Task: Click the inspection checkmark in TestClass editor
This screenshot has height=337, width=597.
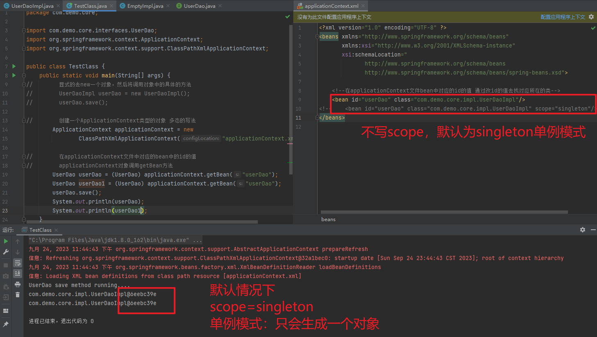Action: pyautogui.click(x=288, y=17)
